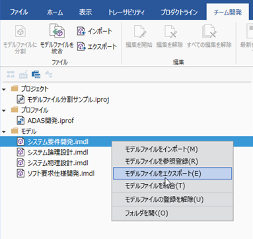Collapse the モデル tree node
The image size is (253, 239).
4,132
